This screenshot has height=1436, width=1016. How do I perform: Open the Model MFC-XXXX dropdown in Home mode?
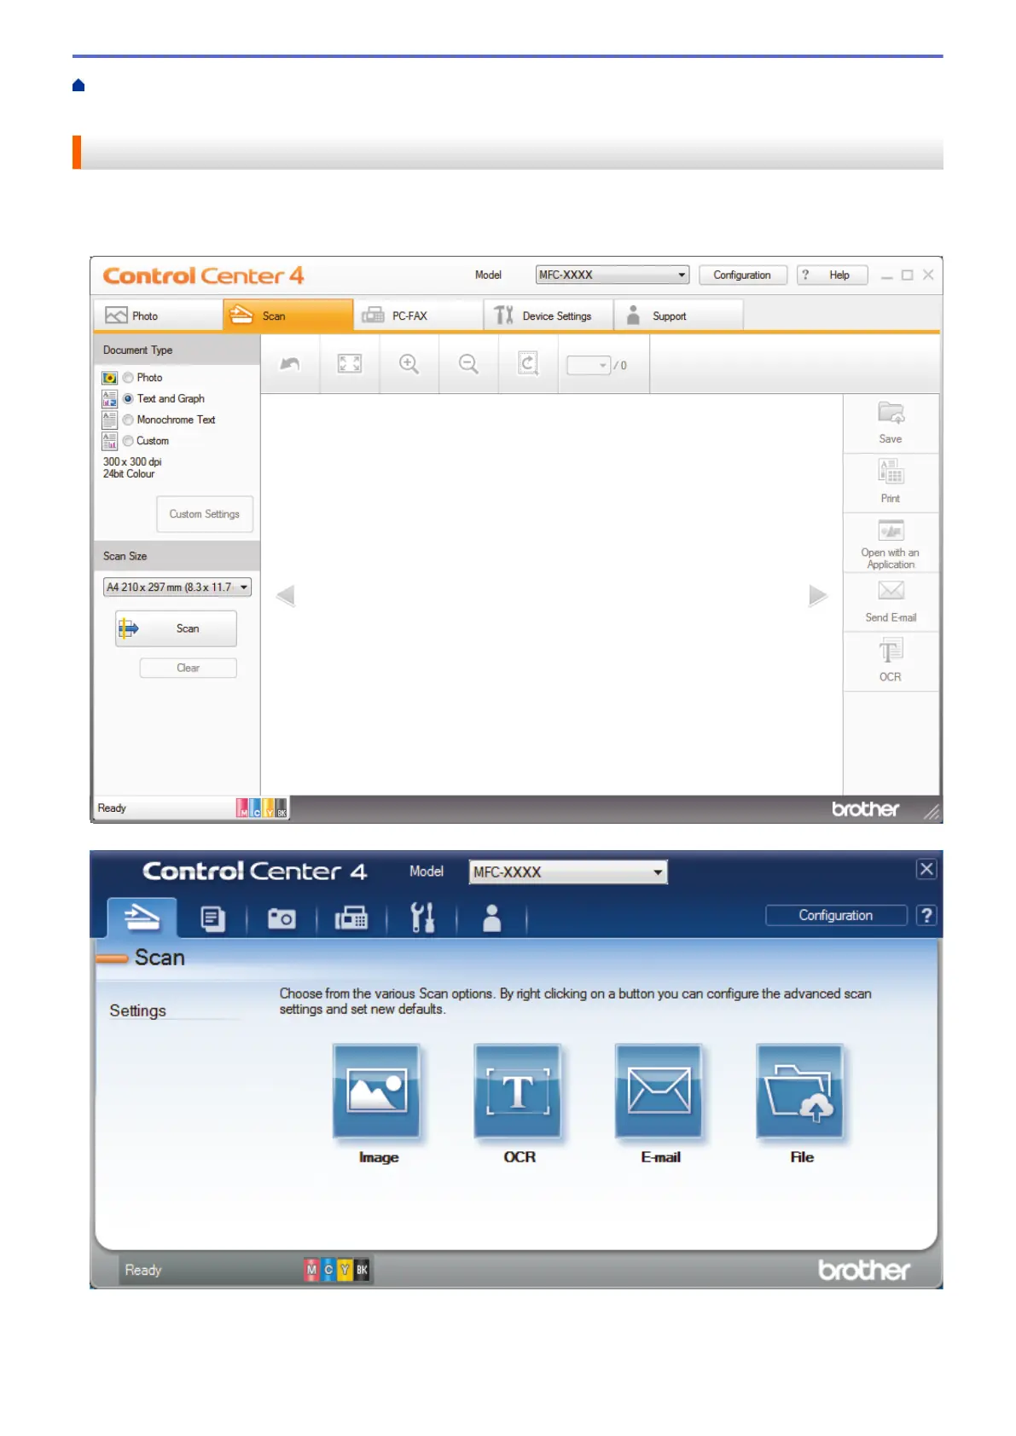(x=612, y=275)
